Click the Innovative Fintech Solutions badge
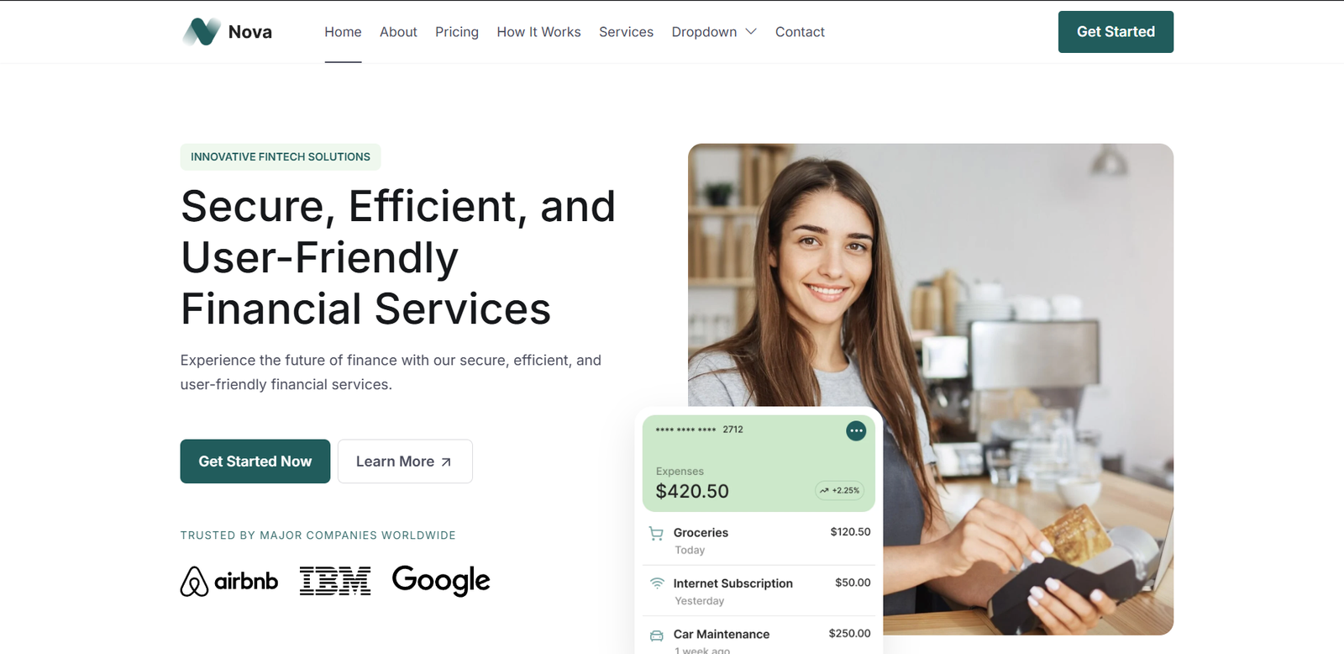The image size is (1344, 654). (281, 157)
